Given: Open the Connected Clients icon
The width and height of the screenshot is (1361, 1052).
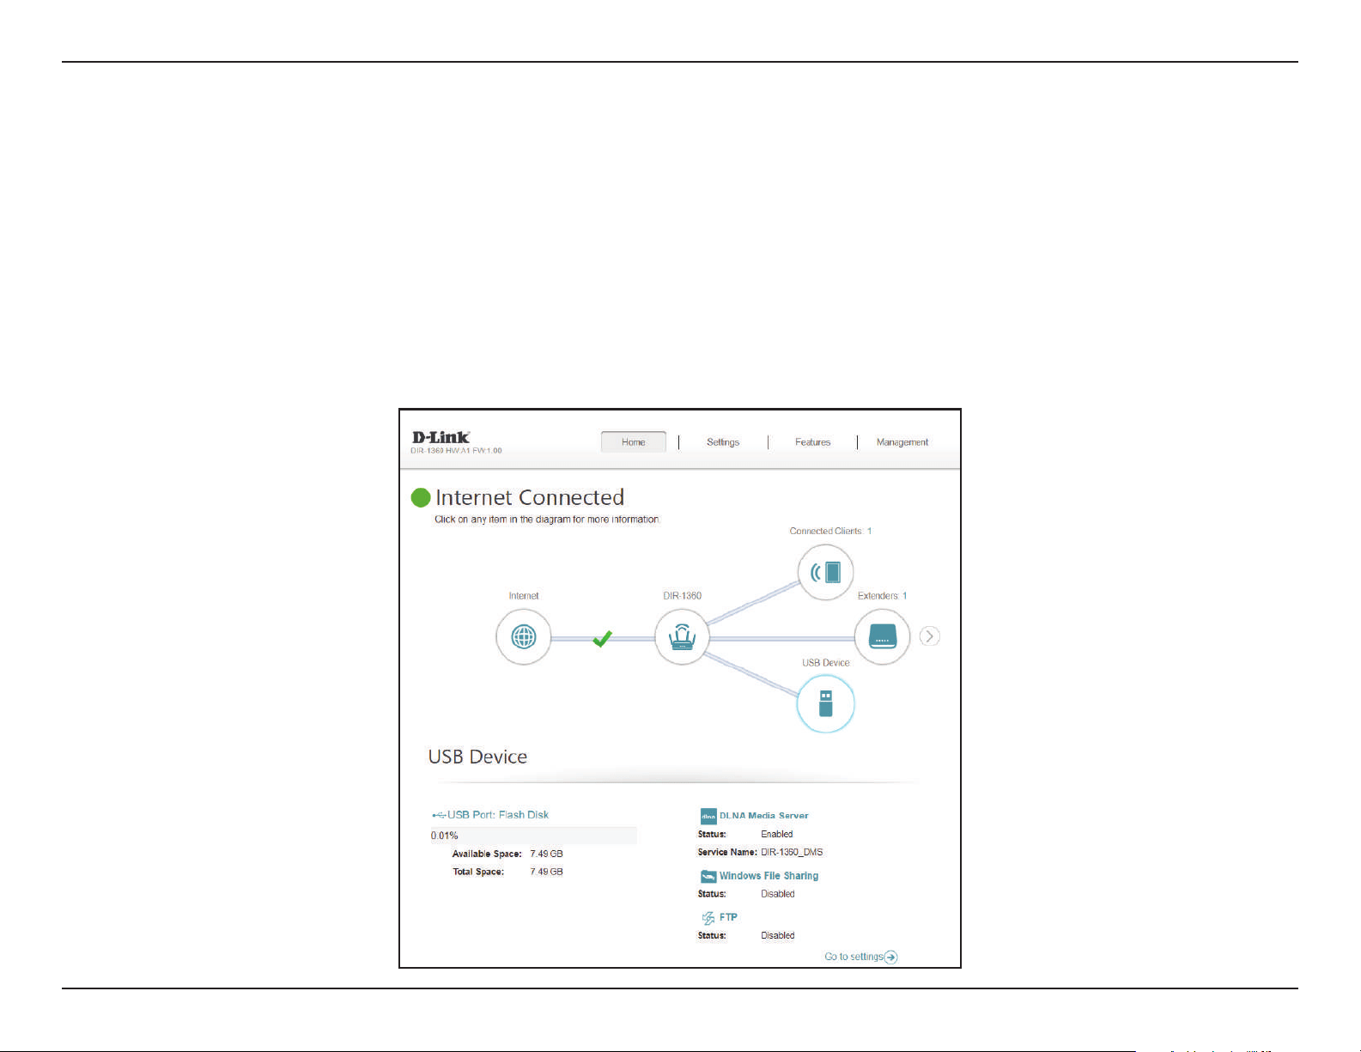Looking at the screenshot, I should click(x=825, y=572).
